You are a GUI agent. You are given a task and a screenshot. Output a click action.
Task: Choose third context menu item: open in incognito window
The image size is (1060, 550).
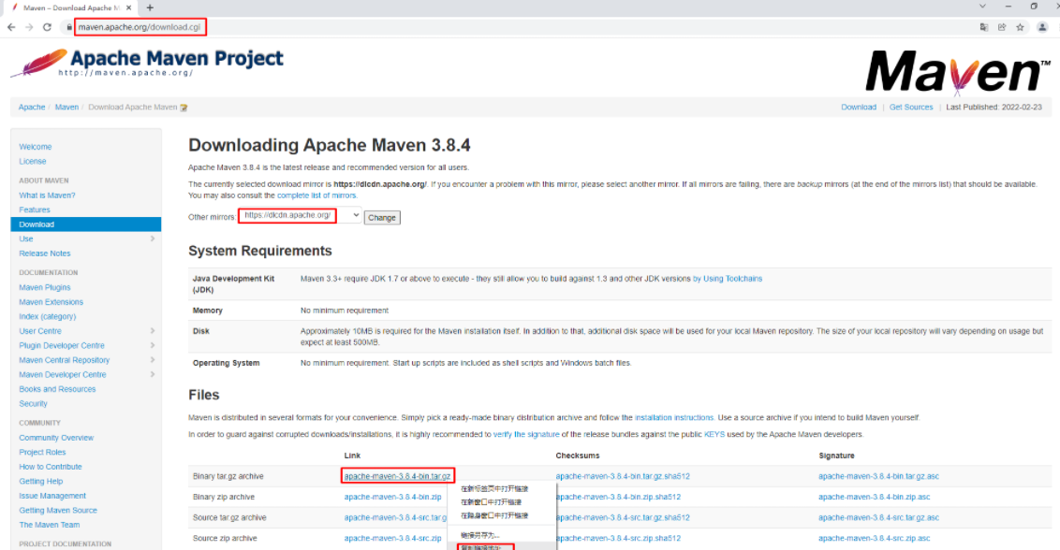tap(501, 515)
